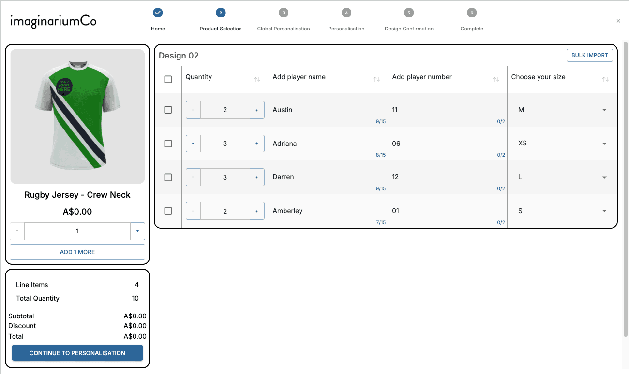This screenshot has width=629, height=374.
Task: Open Bulk Import
Action: point(589,55)
